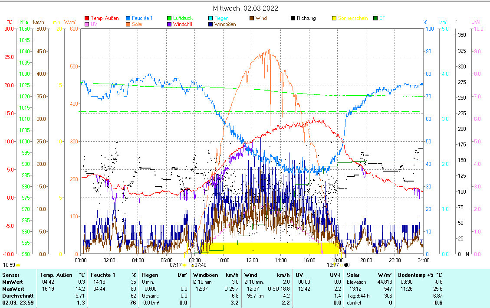
Task: Click the pink UV legend square
Action: point(87,24)
